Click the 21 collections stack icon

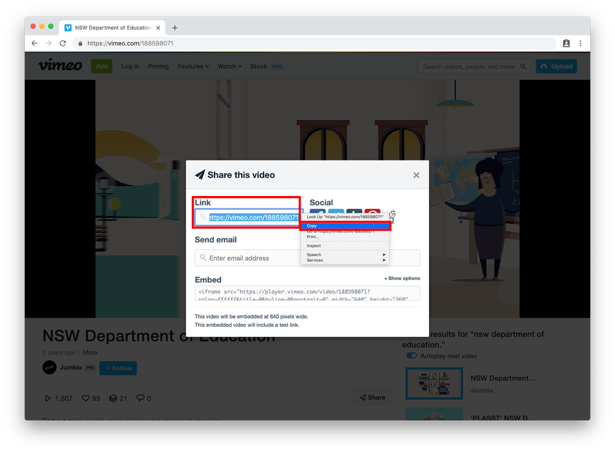point(113,398)
